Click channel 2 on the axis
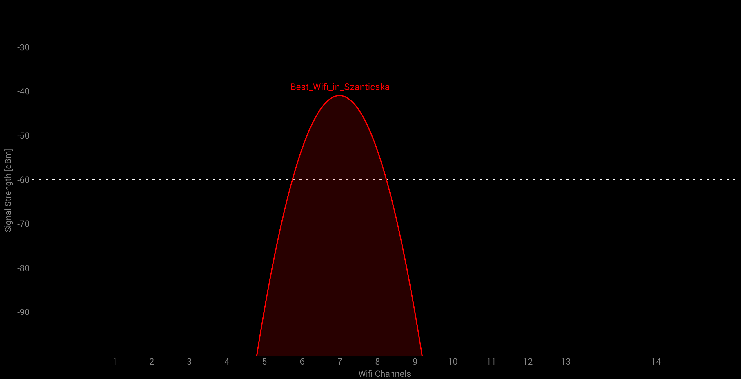Screen dimensions: 741x379 (152, 362)
